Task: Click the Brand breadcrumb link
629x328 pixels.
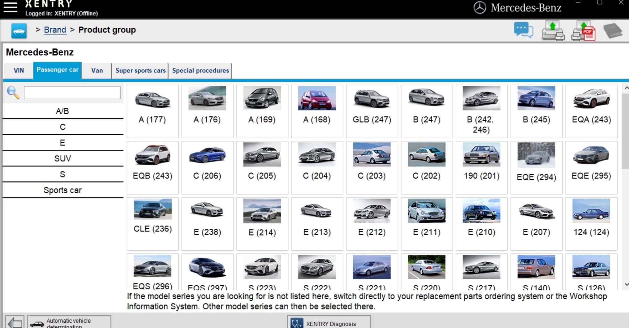Action: (55, 30)
